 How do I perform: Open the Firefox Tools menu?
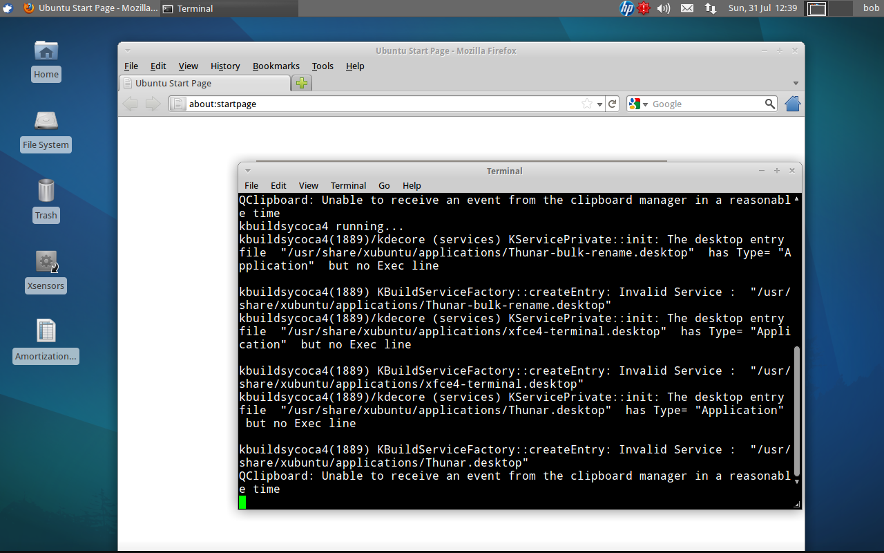pyautogui.click(x=323, y=66)
